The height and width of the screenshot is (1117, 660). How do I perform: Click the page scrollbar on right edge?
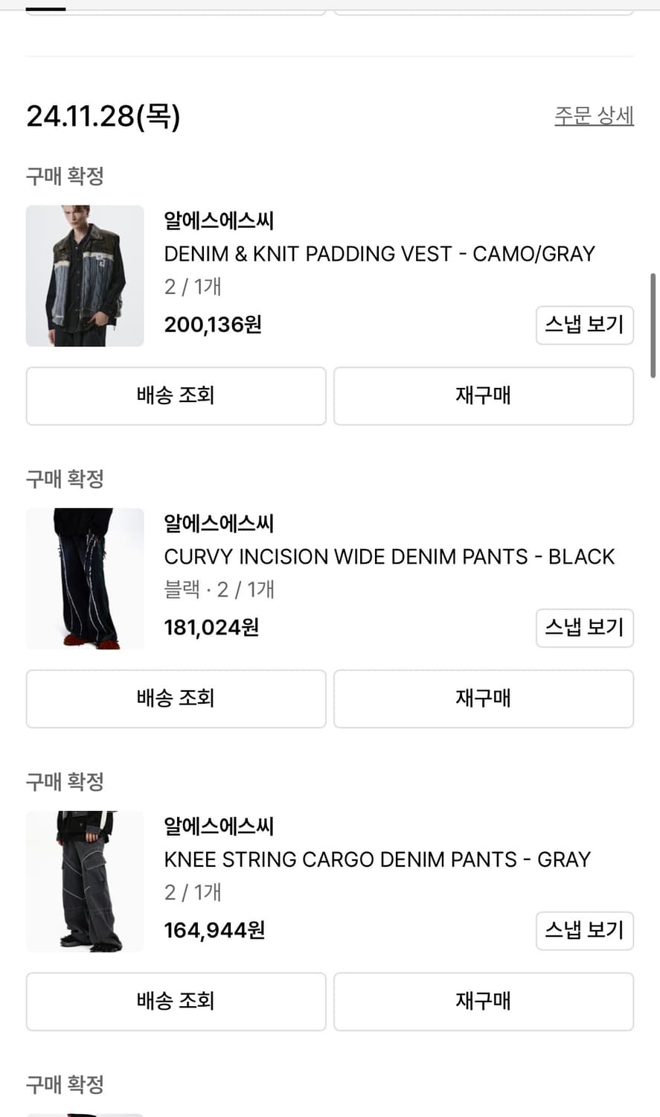point(653,325)
